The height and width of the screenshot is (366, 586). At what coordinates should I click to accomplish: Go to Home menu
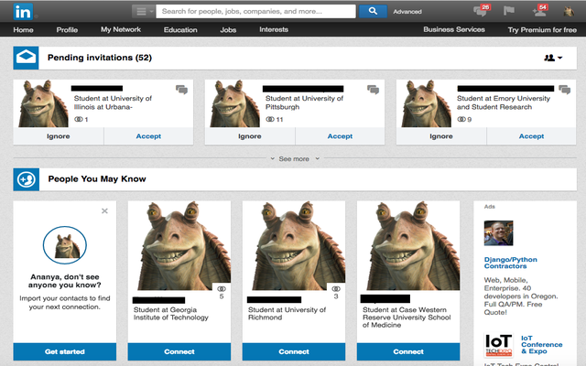click(23, 30)
